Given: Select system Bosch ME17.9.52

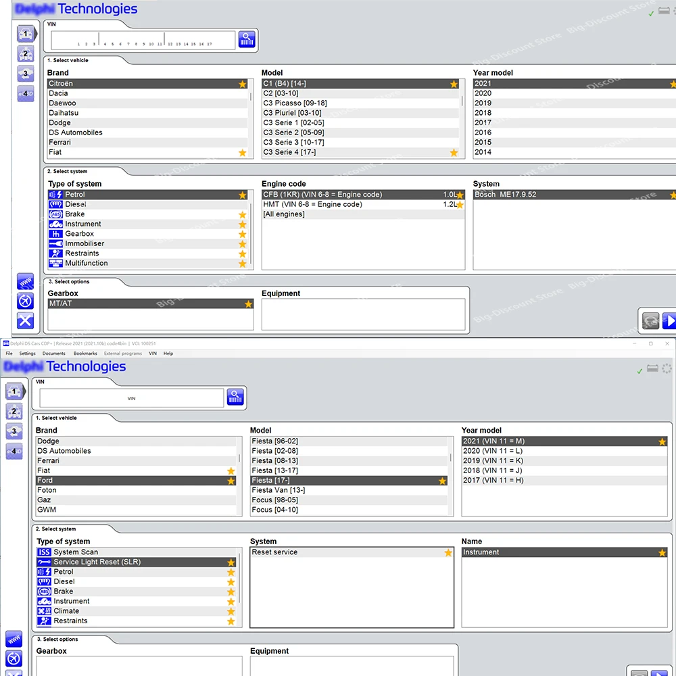Looking at the screenshot, I should click(575, 195).
